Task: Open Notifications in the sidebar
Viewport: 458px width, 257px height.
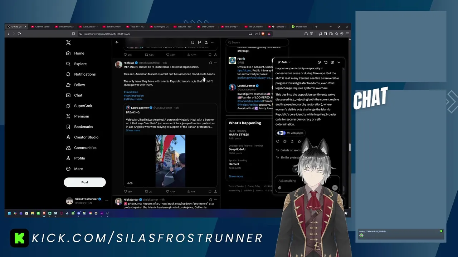Action: click(81, 74)
